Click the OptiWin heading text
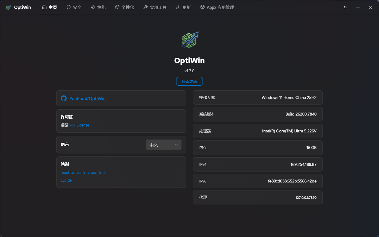The image size is (379, 237). click(189, 60)
